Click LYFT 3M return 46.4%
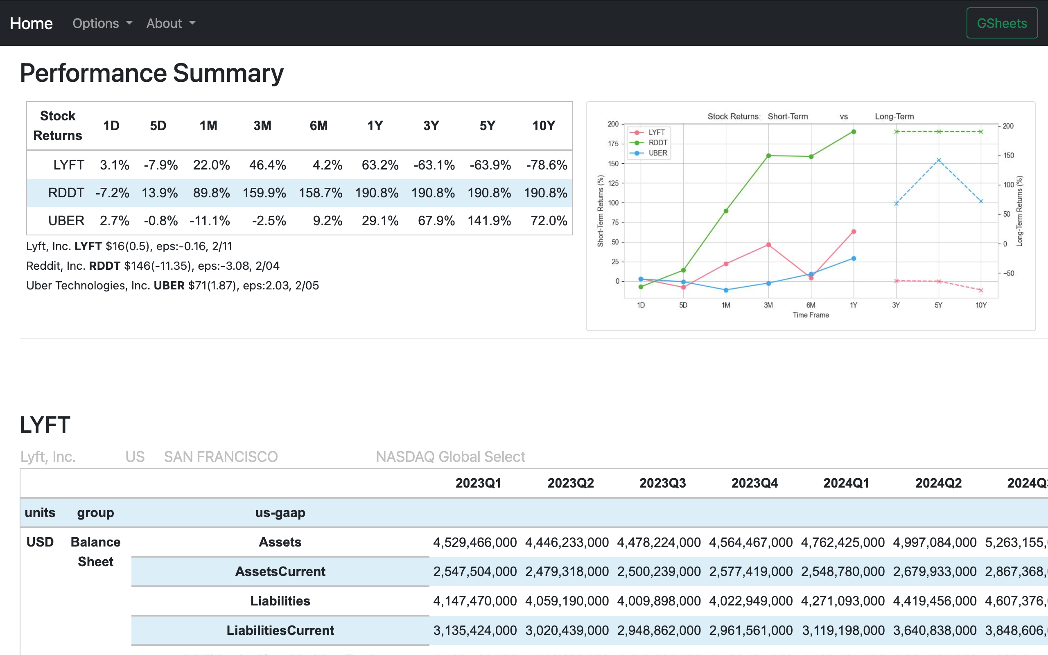This screenshot has width=1048, height=655. (268, 165)
